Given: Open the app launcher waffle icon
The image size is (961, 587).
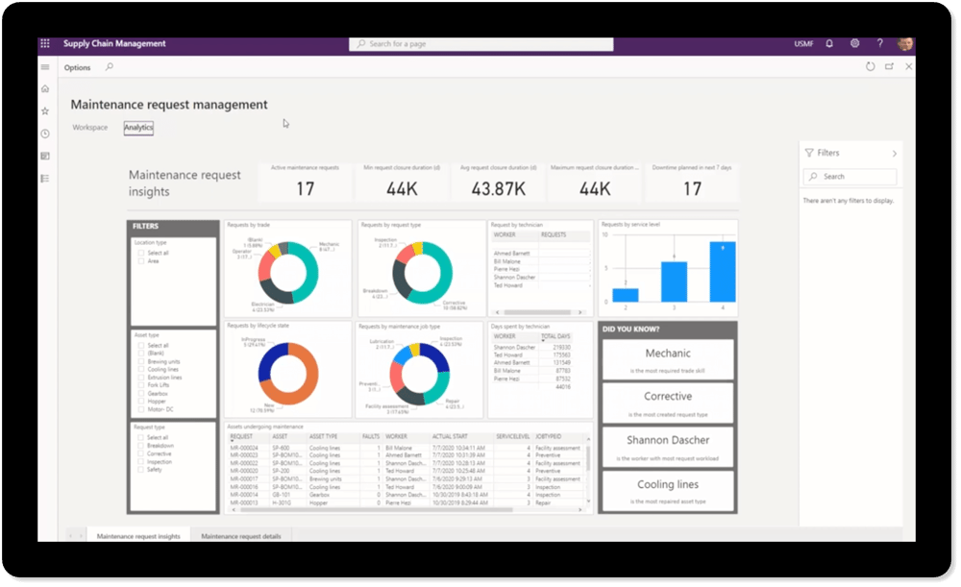Looking at the screenshot, I should [x=43, y=43].
